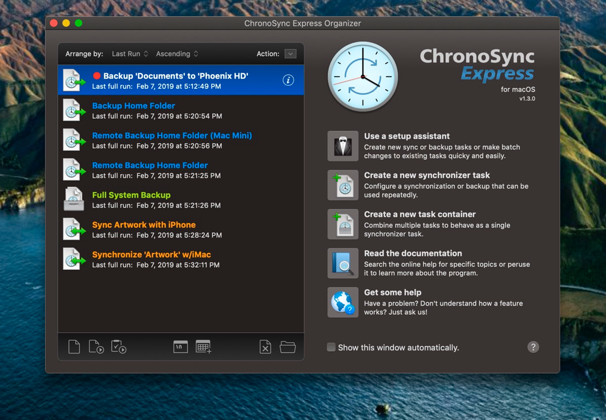This screenshot has width=606, height=420.
Task: Select the Full System Backup title
Action: (x=131, y=195)
